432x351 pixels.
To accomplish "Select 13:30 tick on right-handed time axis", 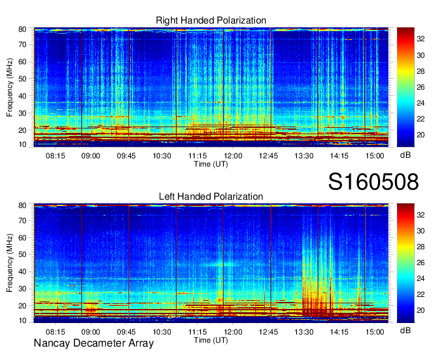I will (x=304, y=156).
